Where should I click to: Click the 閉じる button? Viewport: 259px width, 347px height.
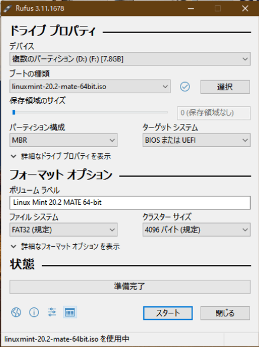pos(225,313)
